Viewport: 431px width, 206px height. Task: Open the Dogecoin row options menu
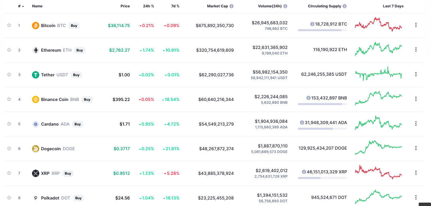coord(416,148)
